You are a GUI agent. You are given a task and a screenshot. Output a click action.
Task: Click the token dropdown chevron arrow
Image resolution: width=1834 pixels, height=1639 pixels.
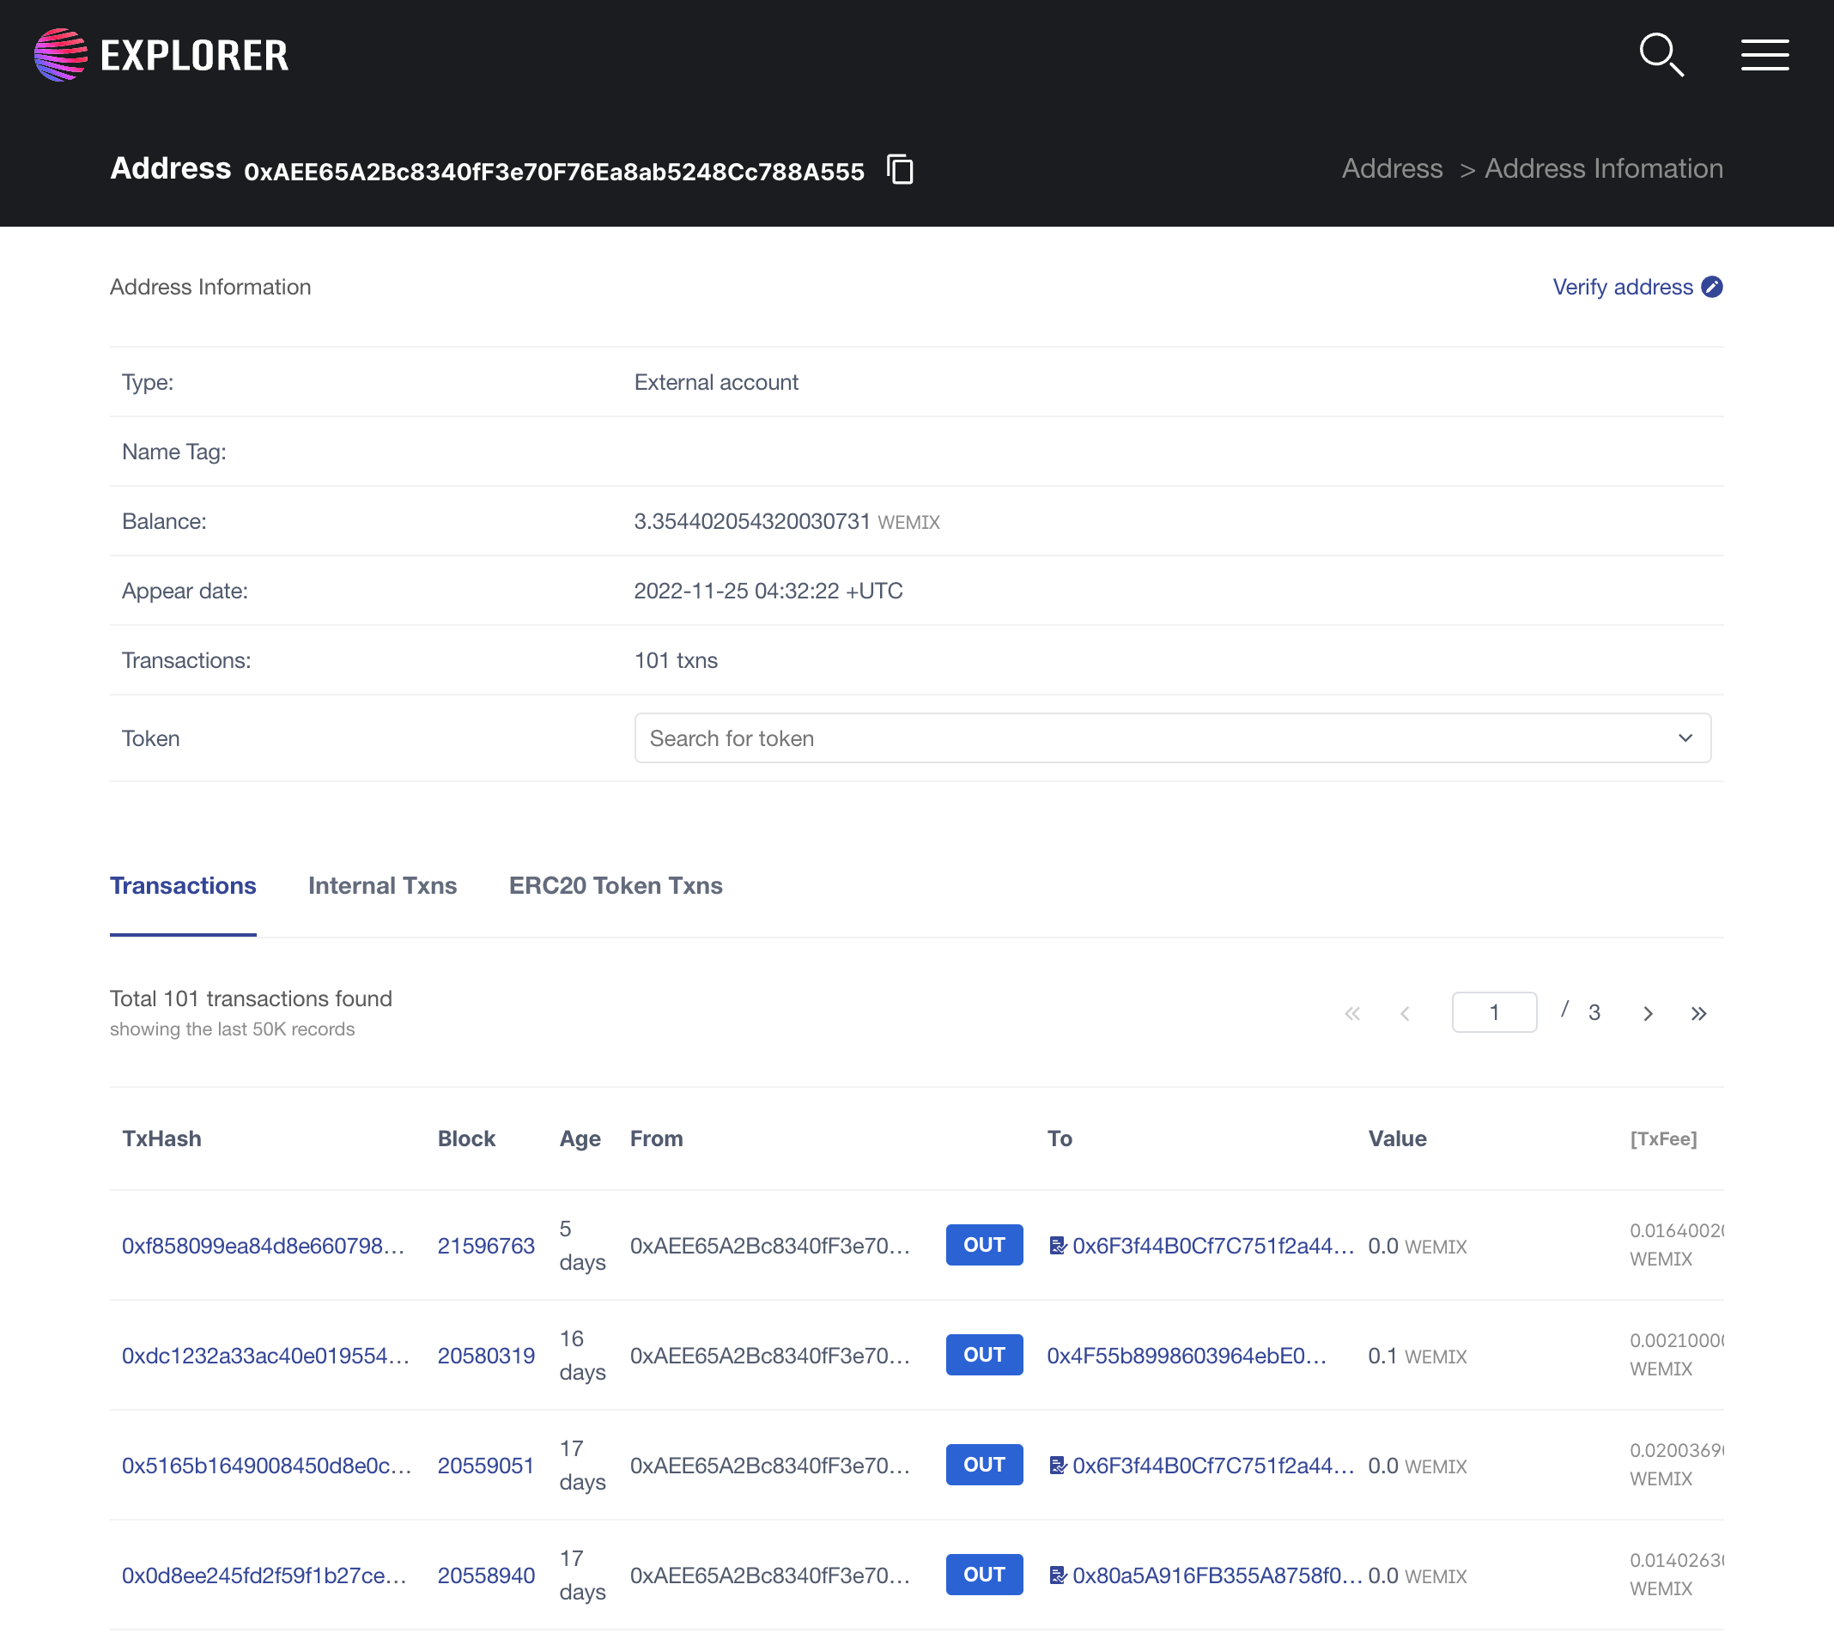point(1685,738)
